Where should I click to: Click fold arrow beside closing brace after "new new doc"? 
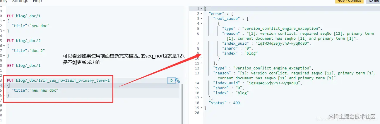(4, 95)
